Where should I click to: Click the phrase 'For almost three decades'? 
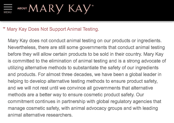[x=65, y=74]
